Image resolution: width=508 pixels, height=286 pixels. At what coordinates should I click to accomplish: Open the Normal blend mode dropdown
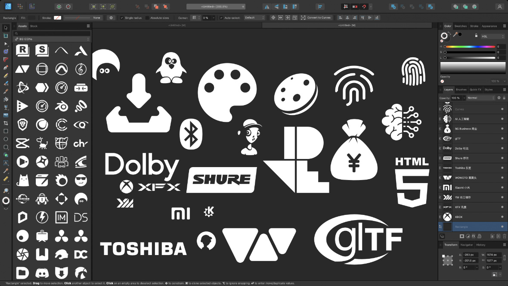pos(481,98)
